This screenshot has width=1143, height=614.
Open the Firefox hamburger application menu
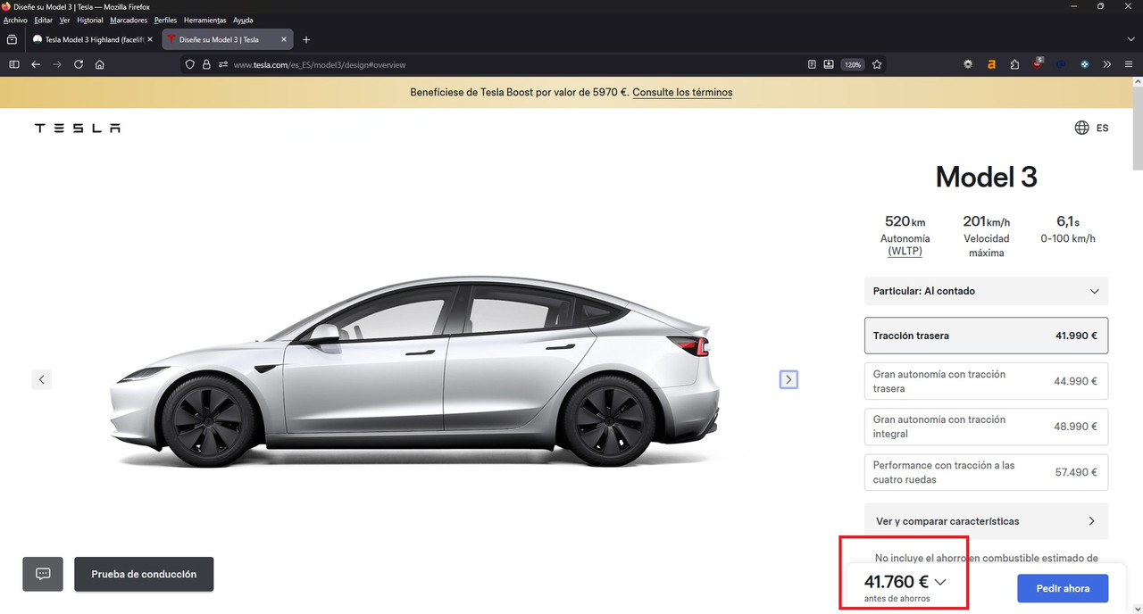coord(1129,64)
